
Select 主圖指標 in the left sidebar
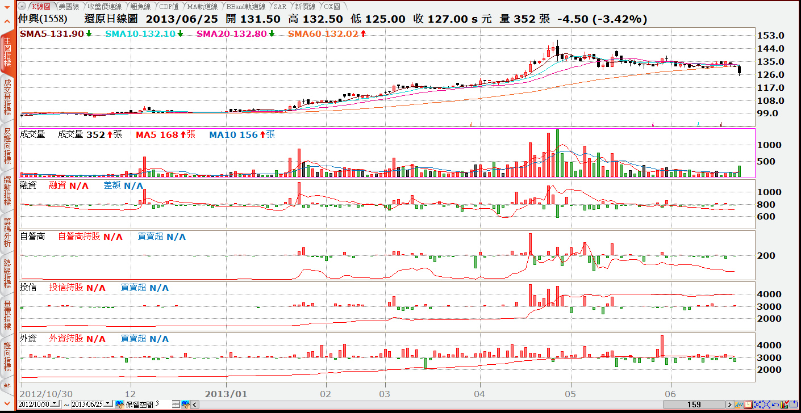[7, 53]
